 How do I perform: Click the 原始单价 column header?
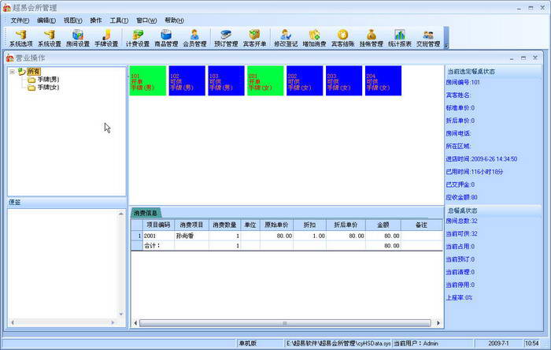(276, 225)
